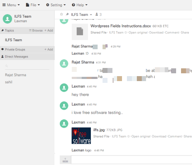192x165 pixels.
Task: Open original of ilfs.jpg
Action: [141, 136]
